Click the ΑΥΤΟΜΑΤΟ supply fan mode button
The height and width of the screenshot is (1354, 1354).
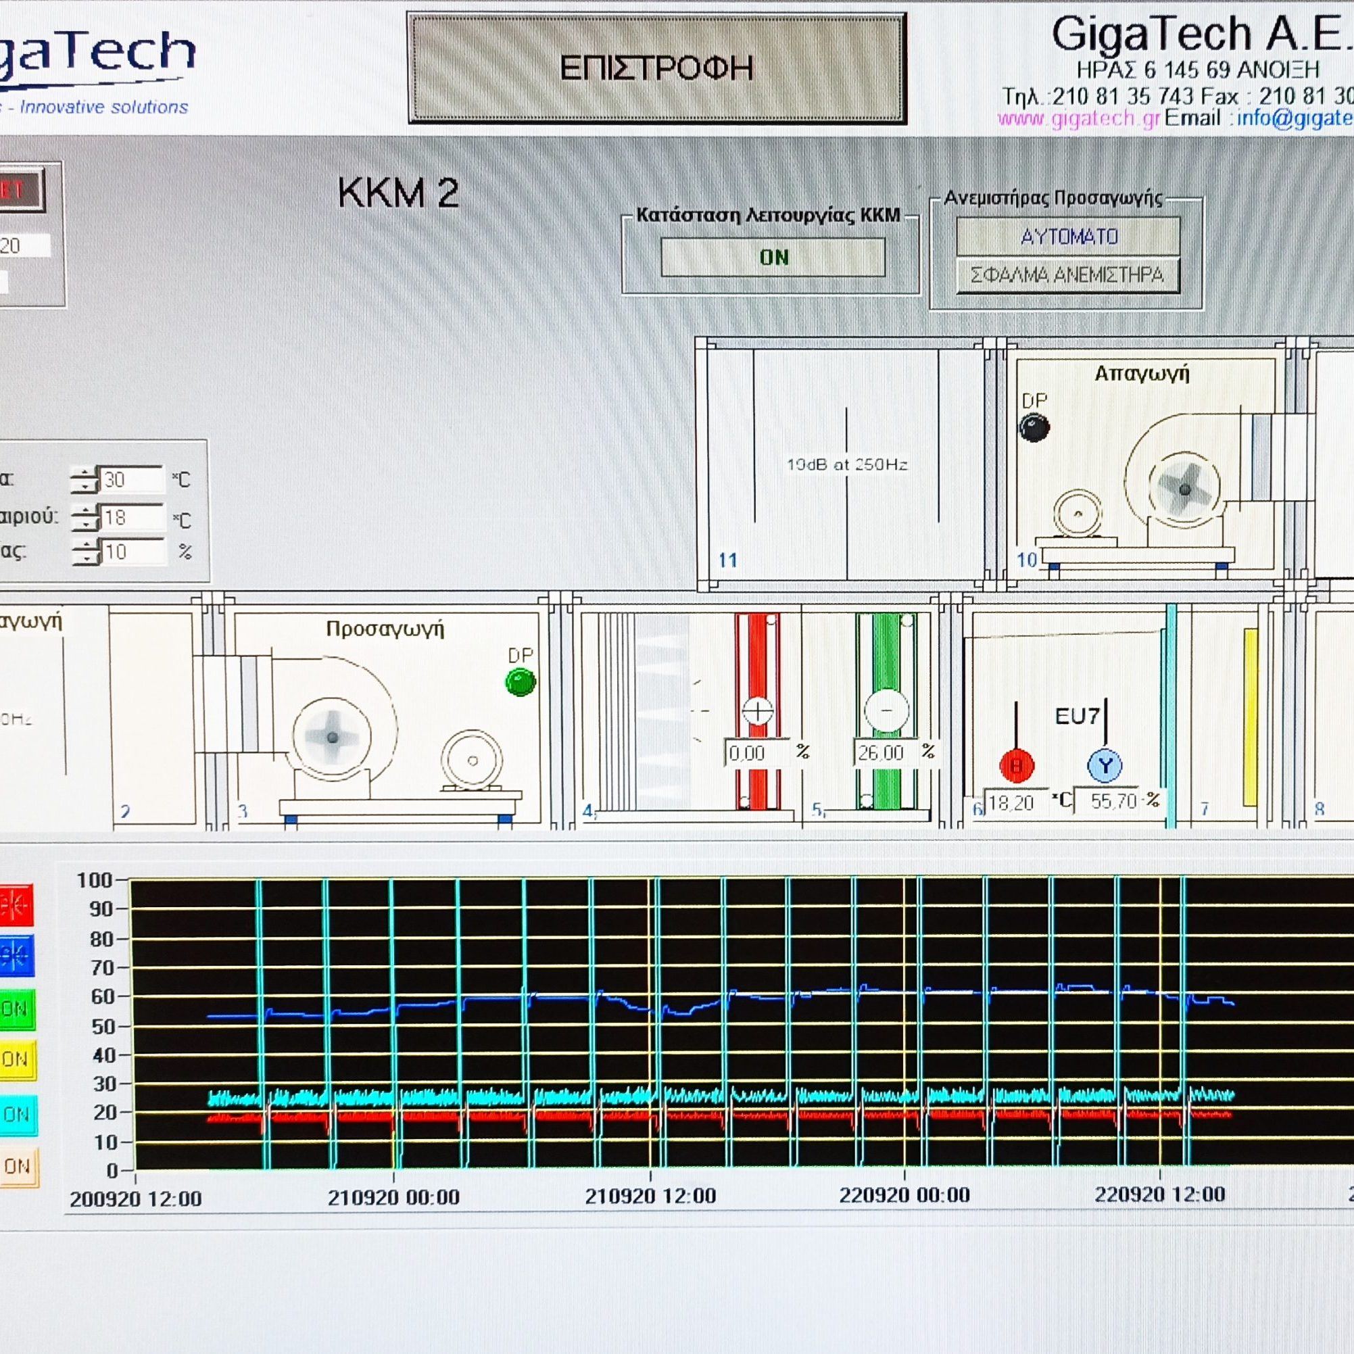tap(1068, 237)
